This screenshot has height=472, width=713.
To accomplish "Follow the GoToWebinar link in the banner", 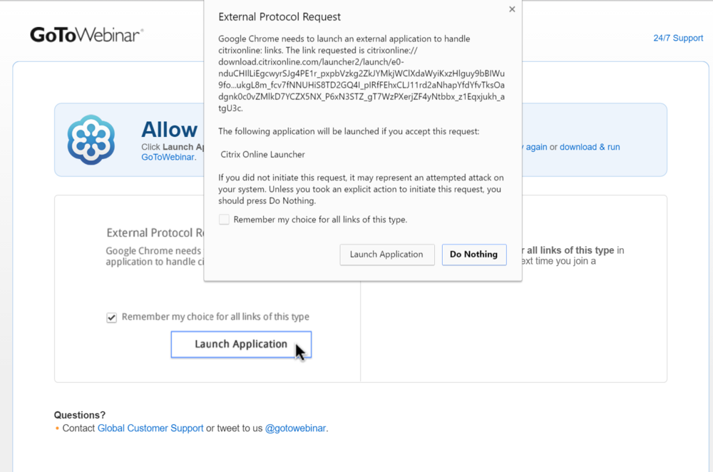I will click(168, 157).
